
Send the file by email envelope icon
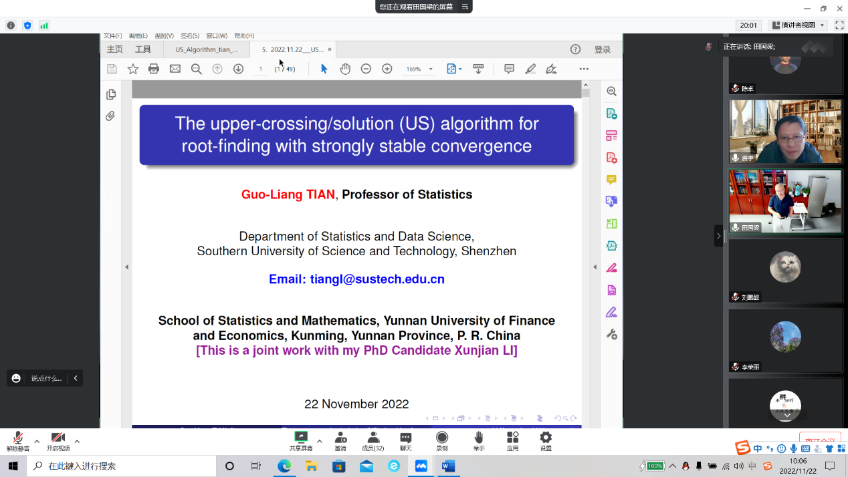coord(175,69)
